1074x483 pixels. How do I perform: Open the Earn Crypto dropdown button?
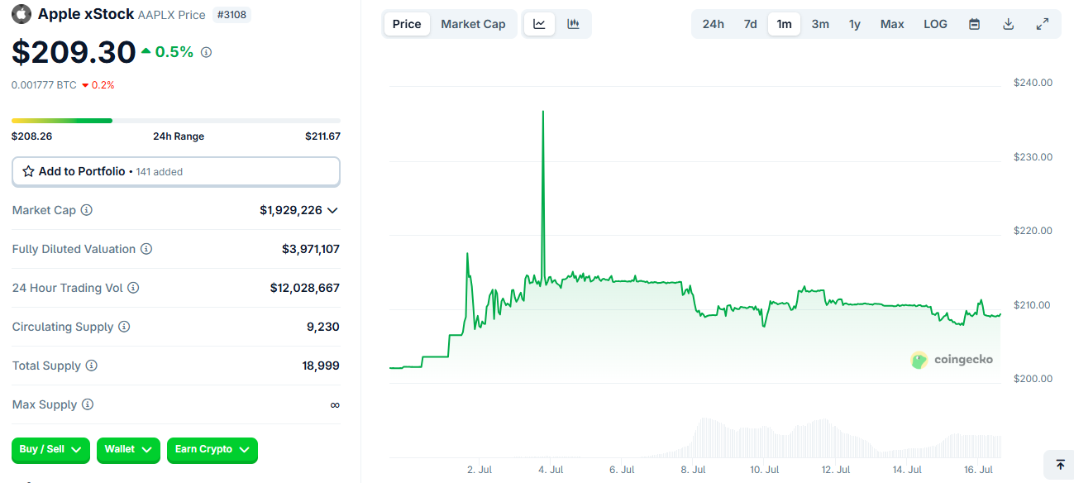point(212,449)
